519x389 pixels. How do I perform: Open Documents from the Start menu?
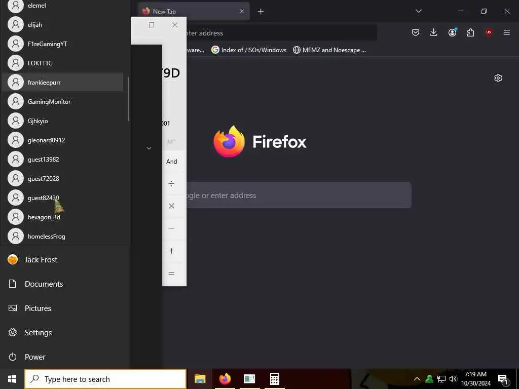(65, 284)
